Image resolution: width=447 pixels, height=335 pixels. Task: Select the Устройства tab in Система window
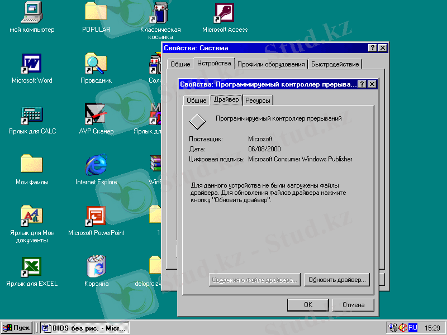(x=214, y=63)
